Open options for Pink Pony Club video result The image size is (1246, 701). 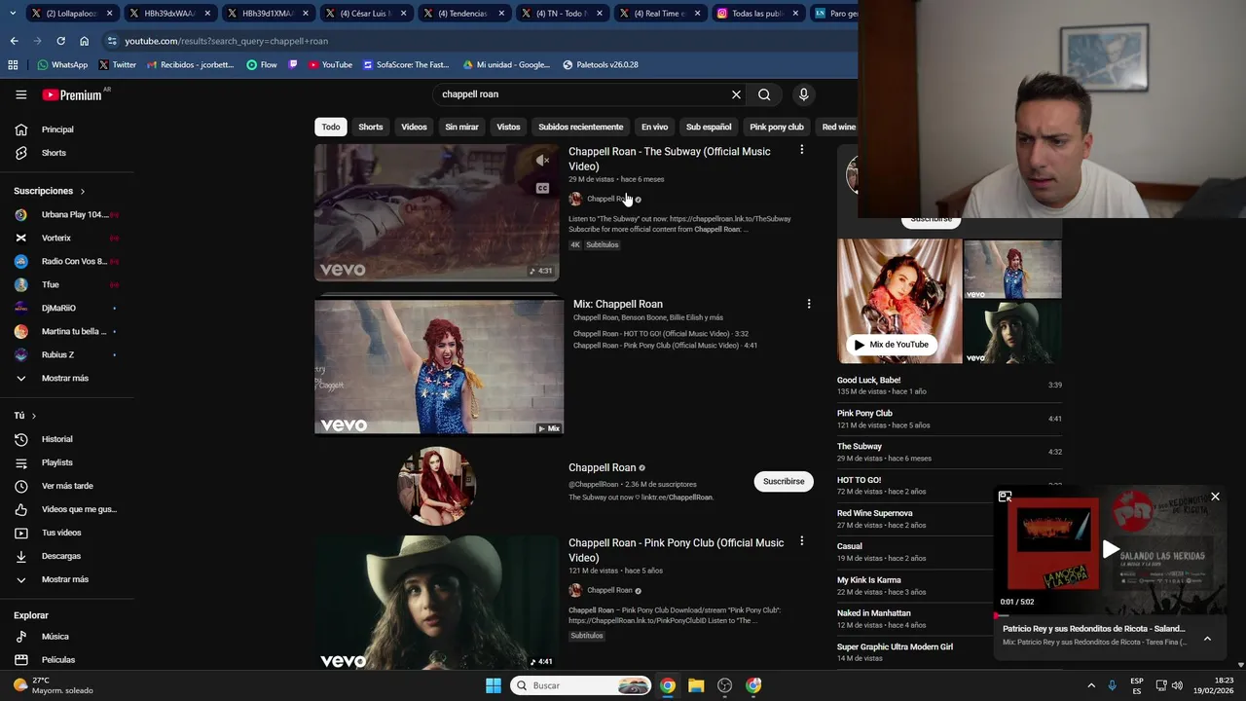tap(801, 541)
